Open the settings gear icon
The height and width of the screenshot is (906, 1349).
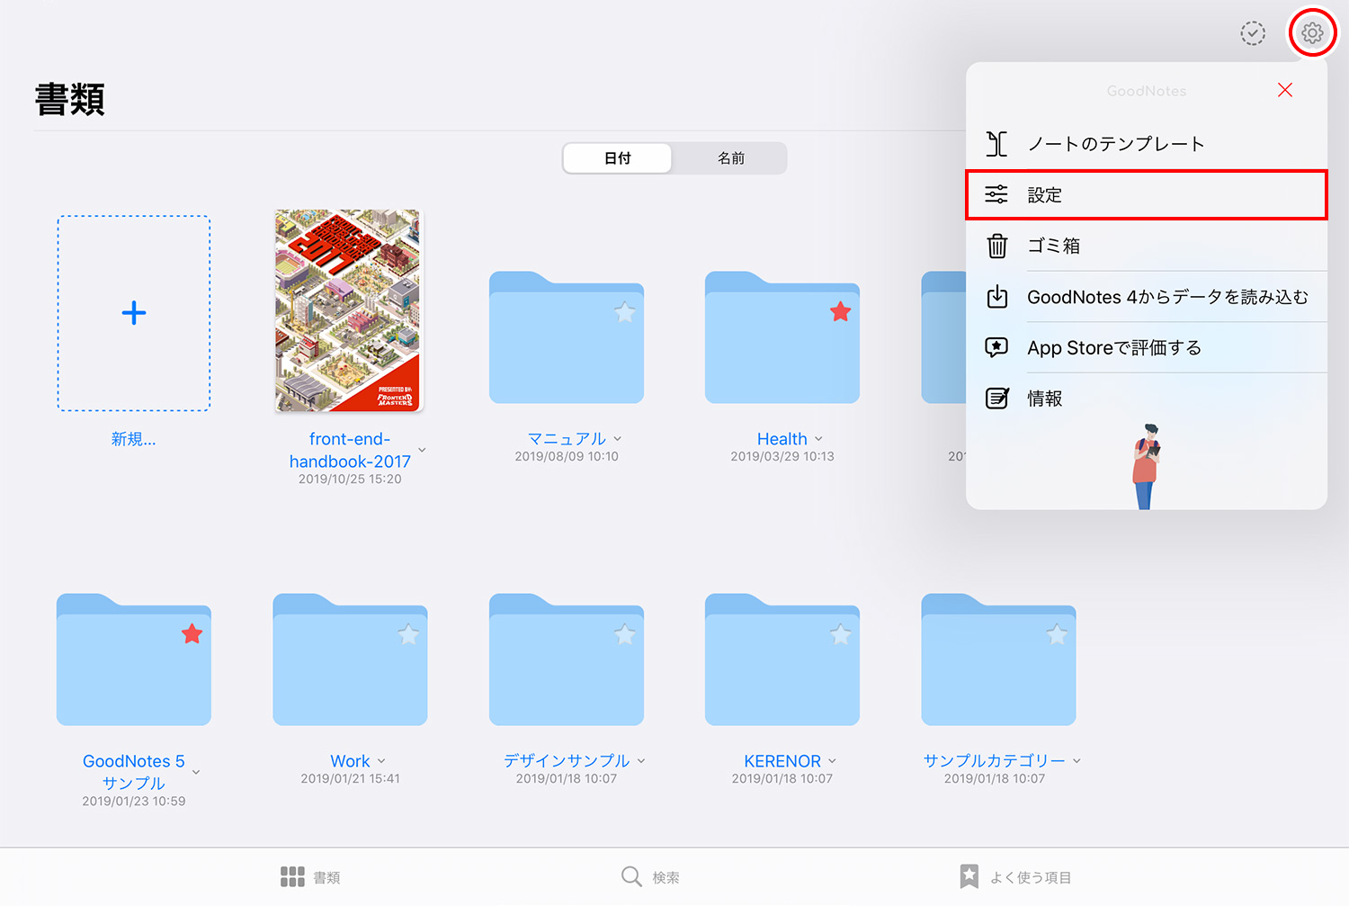coord(1312,33)
